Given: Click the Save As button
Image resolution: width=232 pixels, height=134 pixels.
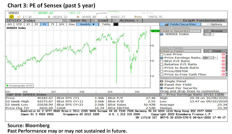Looking at the screenshot, I should (76, 21).
